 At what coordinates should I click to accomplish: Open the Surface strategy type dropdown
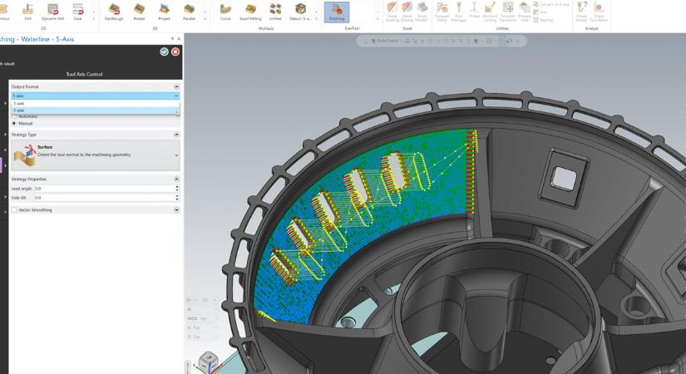[x=96, y=155]
